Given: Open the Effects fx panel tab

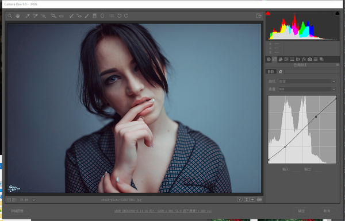Looking at the screenshot, I should coord(304,59).
